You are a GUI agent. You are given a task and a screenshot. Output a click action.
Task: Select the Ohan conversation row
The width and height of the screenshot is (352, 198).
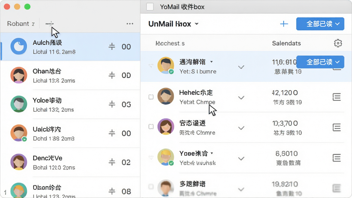(x=70, y=75)
